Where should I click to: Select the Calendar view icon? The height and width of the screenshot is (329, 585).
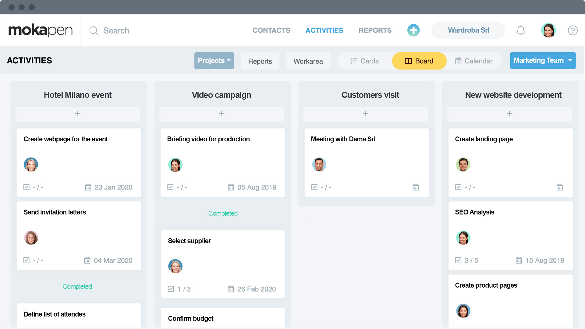click(x=458, y=61)
